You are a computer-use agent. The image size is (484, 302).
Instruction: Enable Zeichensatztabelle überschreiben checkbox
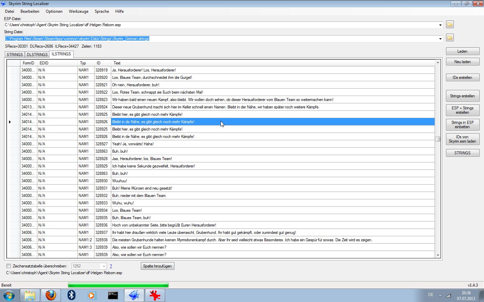(9, 266)
